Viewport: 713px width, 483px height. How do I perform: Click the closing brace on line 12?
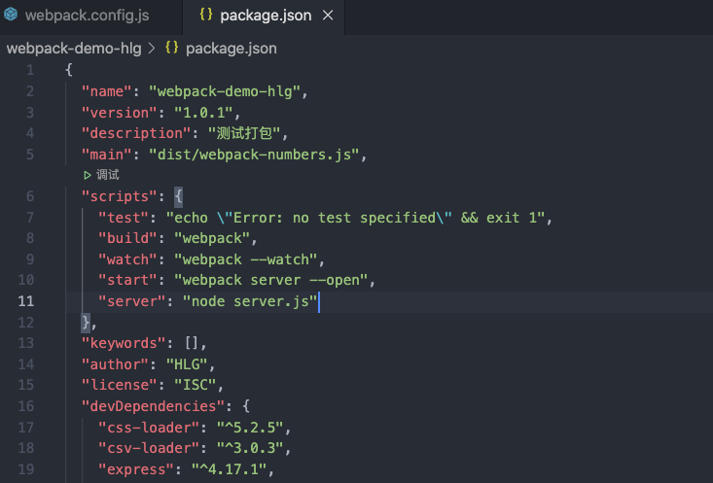(86, 322)
